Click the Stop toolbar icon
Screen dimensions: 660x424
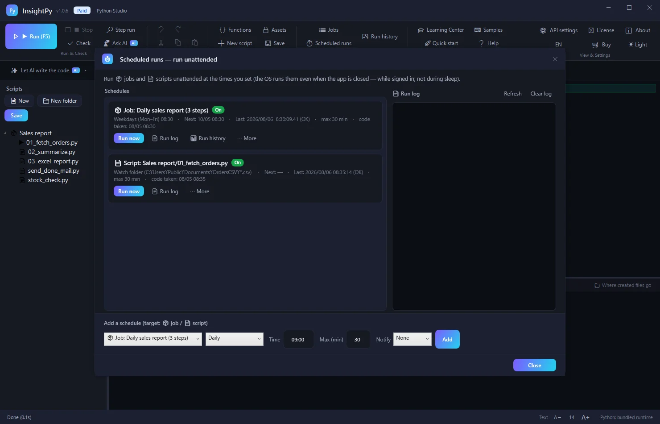click(79, 30)
